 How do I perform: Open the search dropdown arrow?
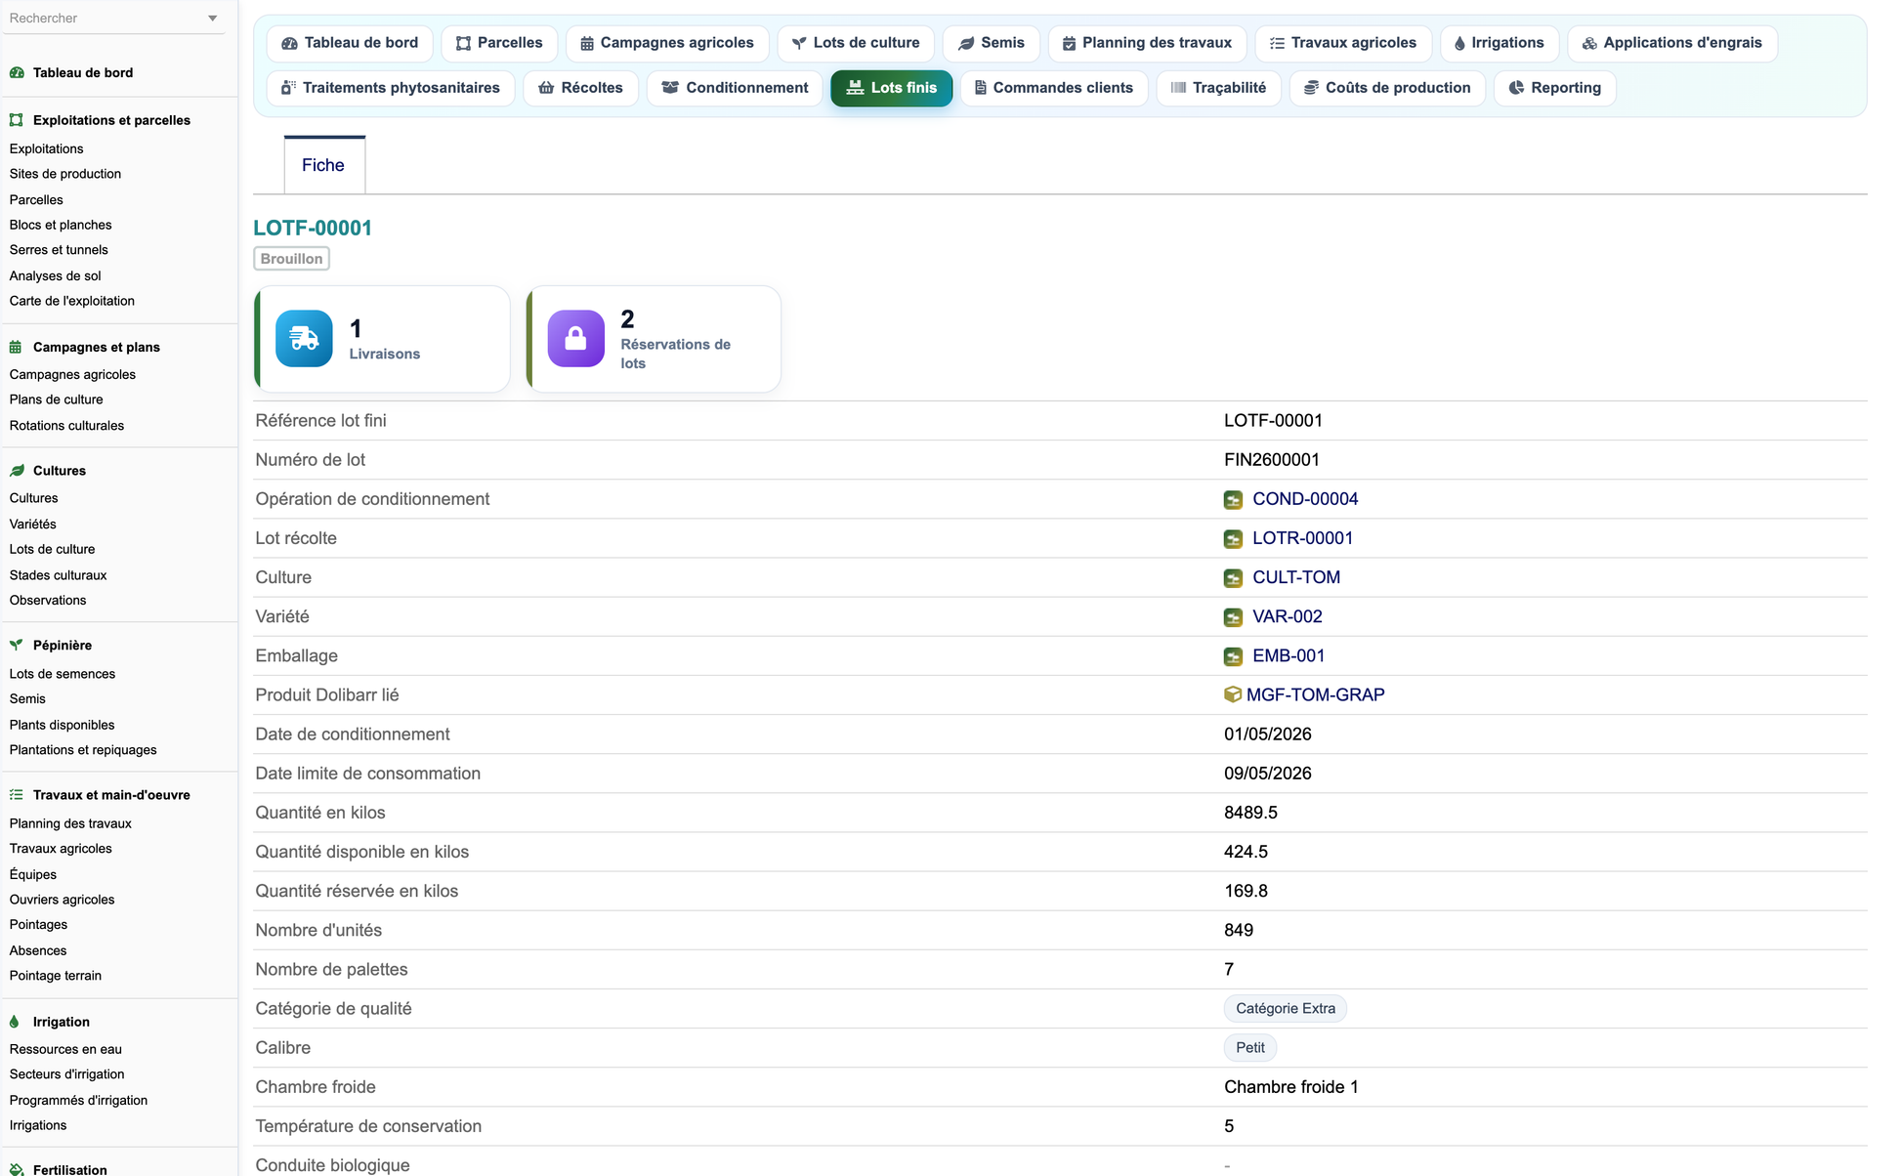pyautogui.click(x=212, y=19)
